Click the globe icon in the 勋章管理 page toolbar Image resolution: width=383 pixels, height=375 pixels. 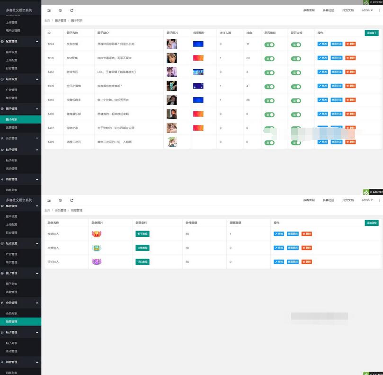click(x=60, y=200)
